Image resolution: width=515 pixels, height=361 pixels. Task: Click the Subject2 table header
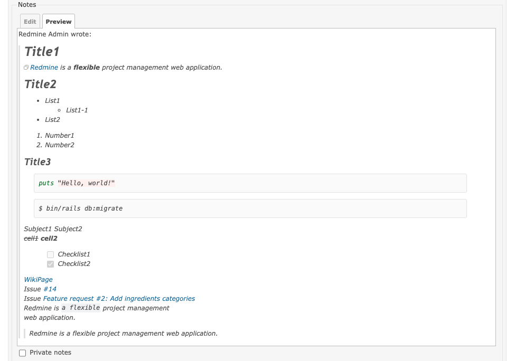68,229
